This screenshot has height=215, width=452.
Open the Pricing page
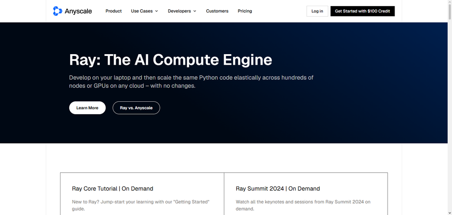(x=245, y=11)
